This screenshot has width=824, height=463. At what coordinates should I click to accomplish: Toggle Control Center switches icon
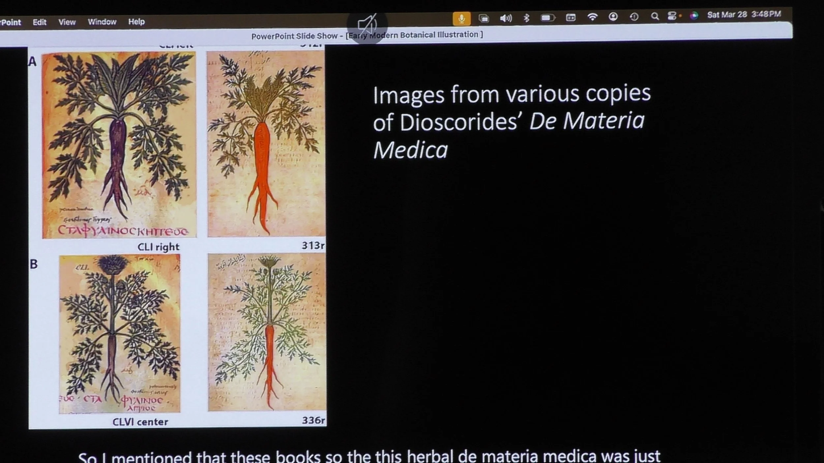672,16
